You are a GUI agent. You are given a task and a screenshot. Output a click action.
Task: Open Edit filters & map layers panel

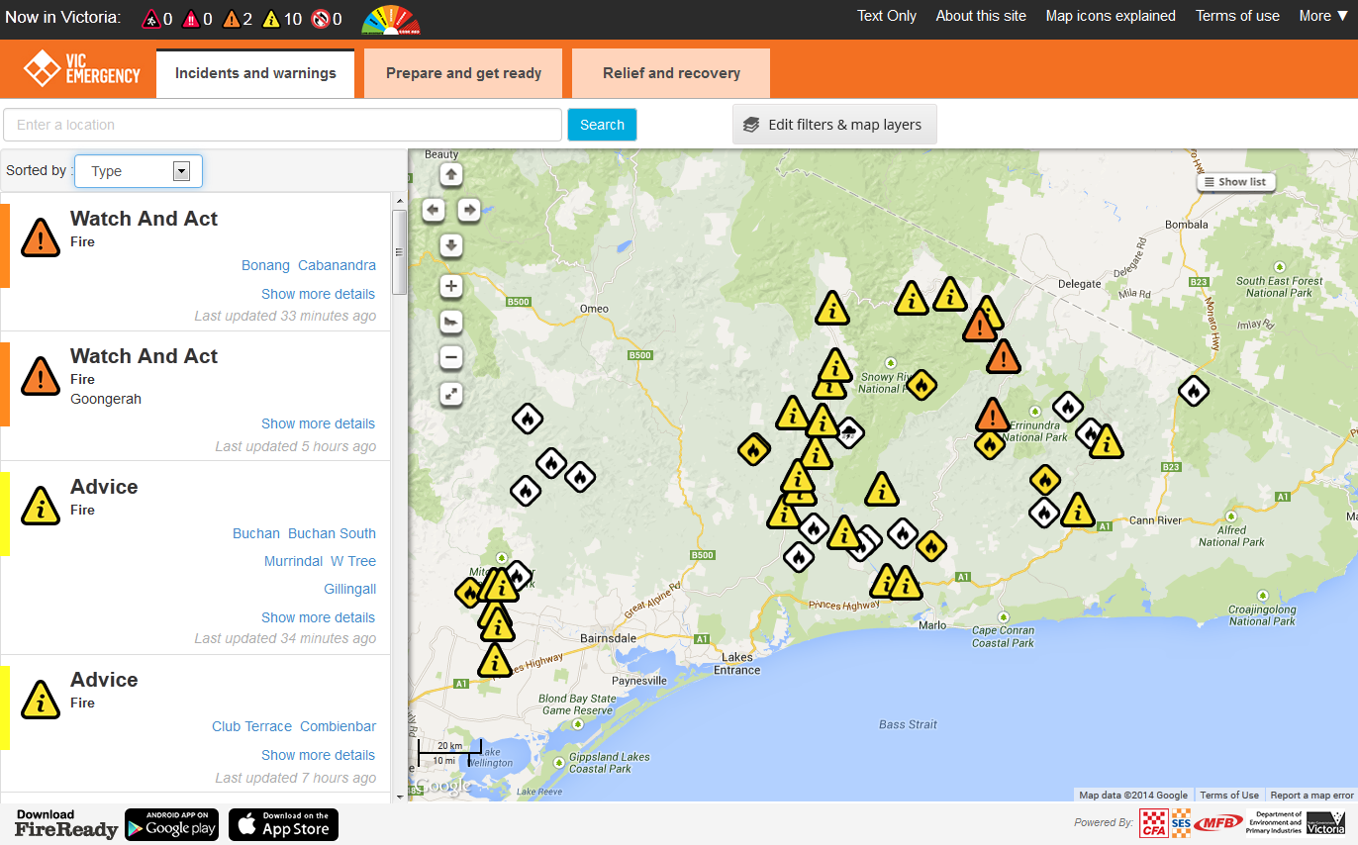pyautogui.click(x=834, y=125)
